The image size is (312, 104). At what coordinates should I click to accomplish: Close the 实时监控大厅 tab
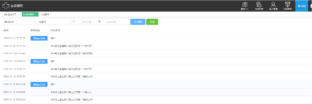tap(18, 15)
